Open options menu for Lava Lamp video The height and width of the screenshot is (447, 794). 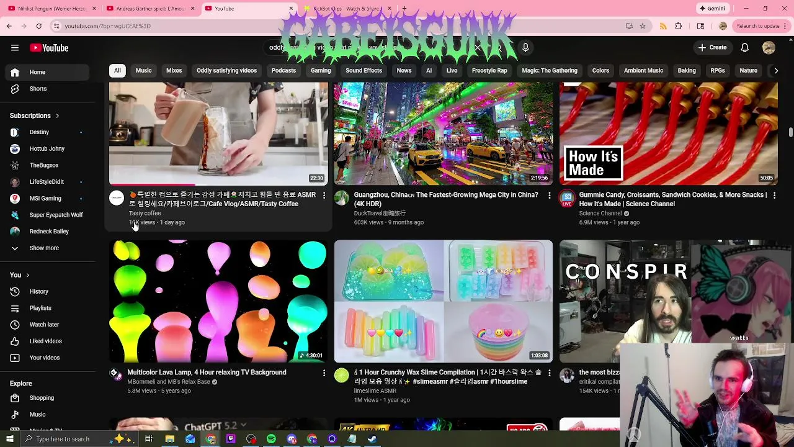[324, 373]
